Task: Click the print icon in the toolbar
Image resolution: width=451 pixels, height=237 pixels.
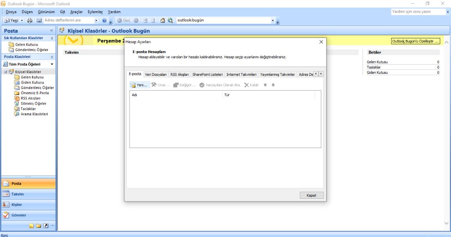Action: click(x=30, y=20)
